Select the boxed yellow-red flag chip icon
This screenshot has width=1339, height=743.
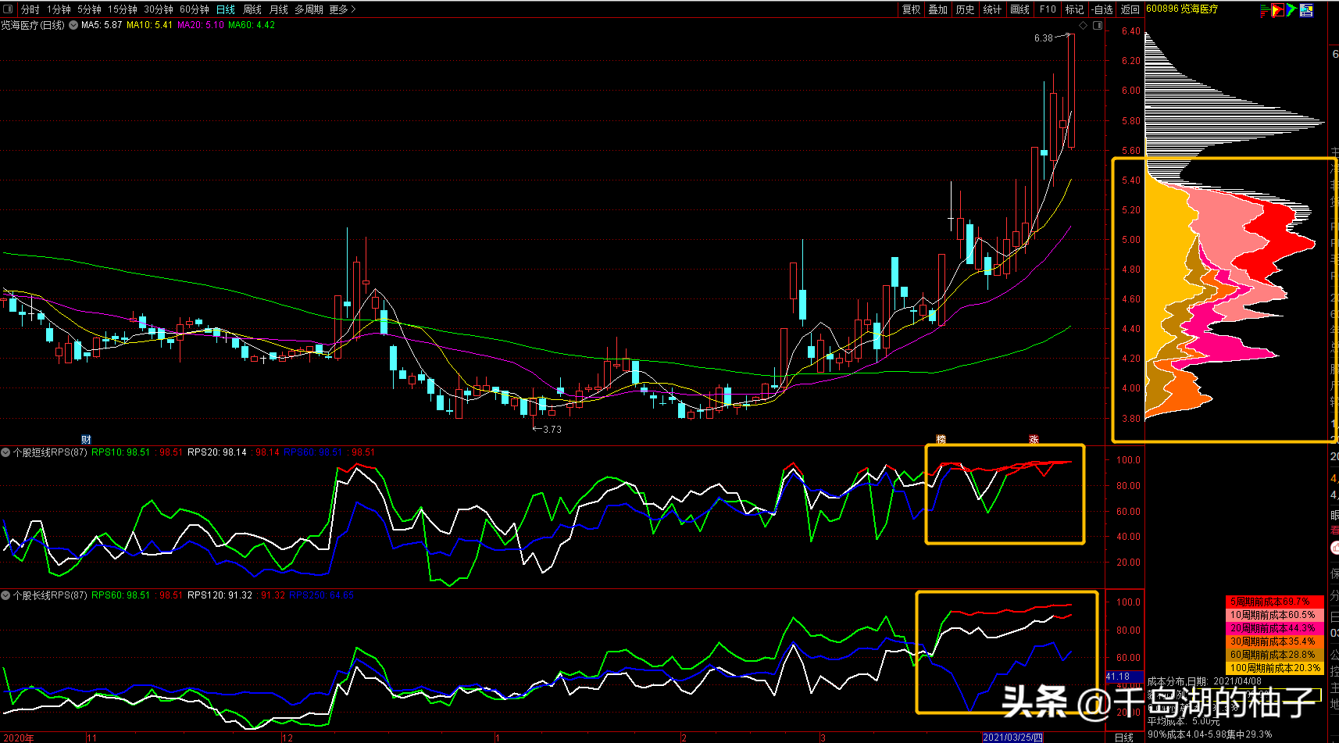1278,10
